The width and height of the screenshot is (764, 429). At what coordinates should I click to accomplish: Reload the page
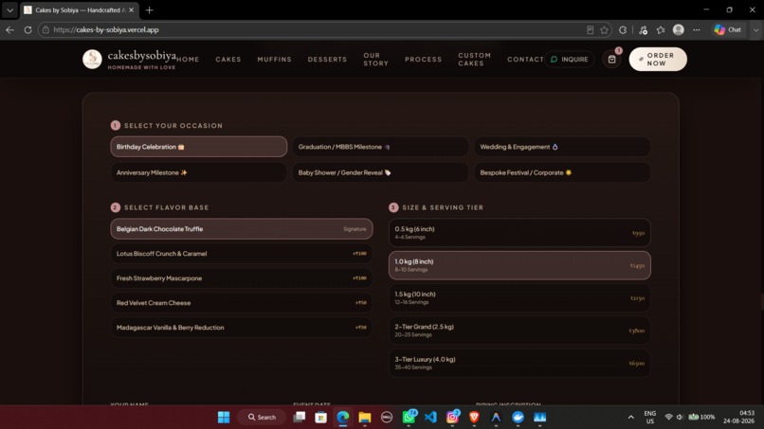pos(27,29)
